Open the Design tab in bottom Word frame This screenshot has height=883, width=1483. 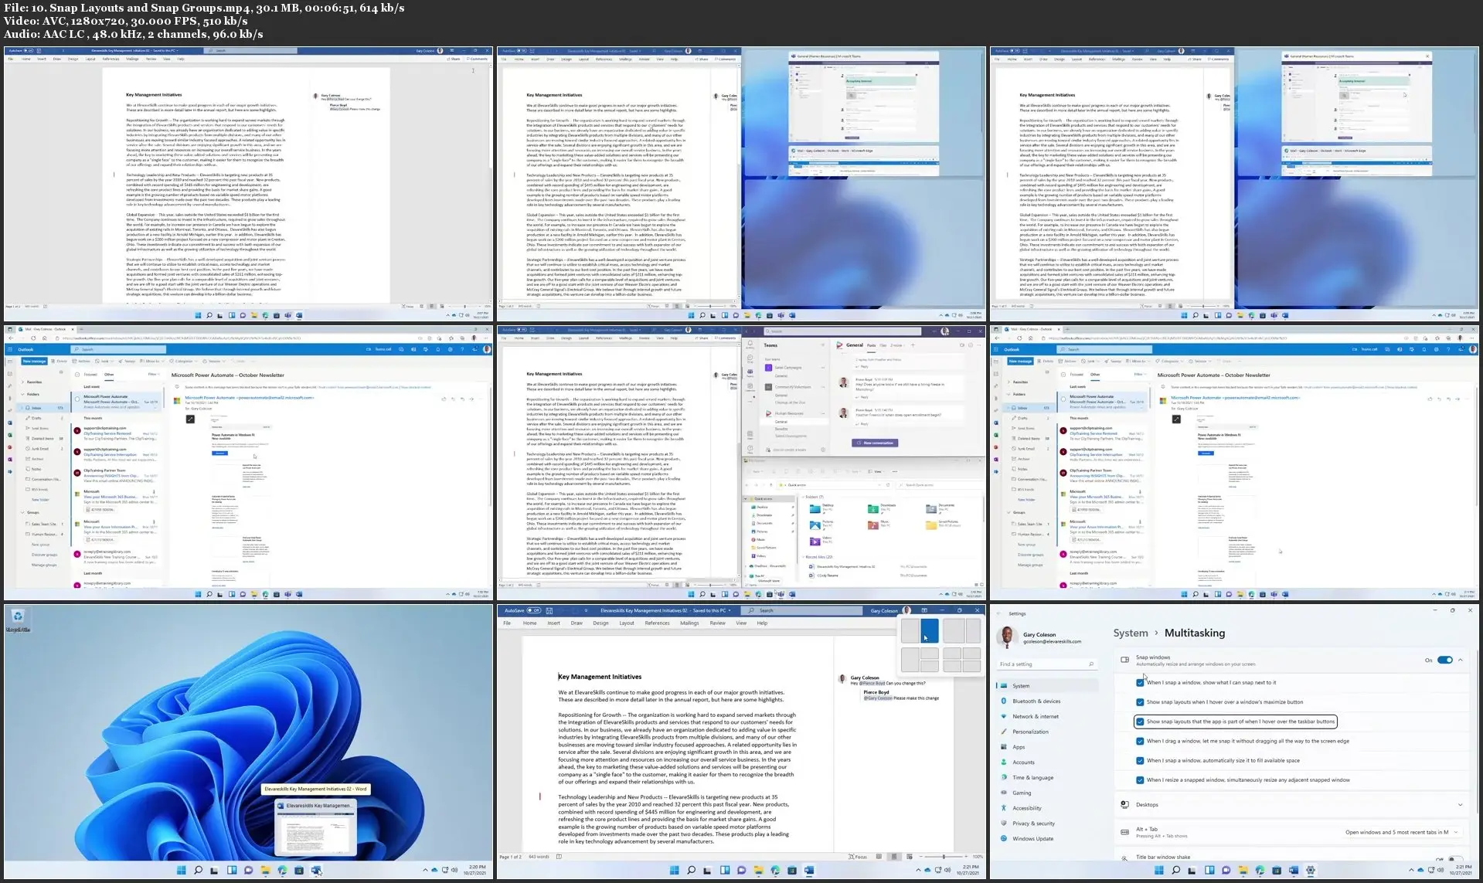(600, 623)
